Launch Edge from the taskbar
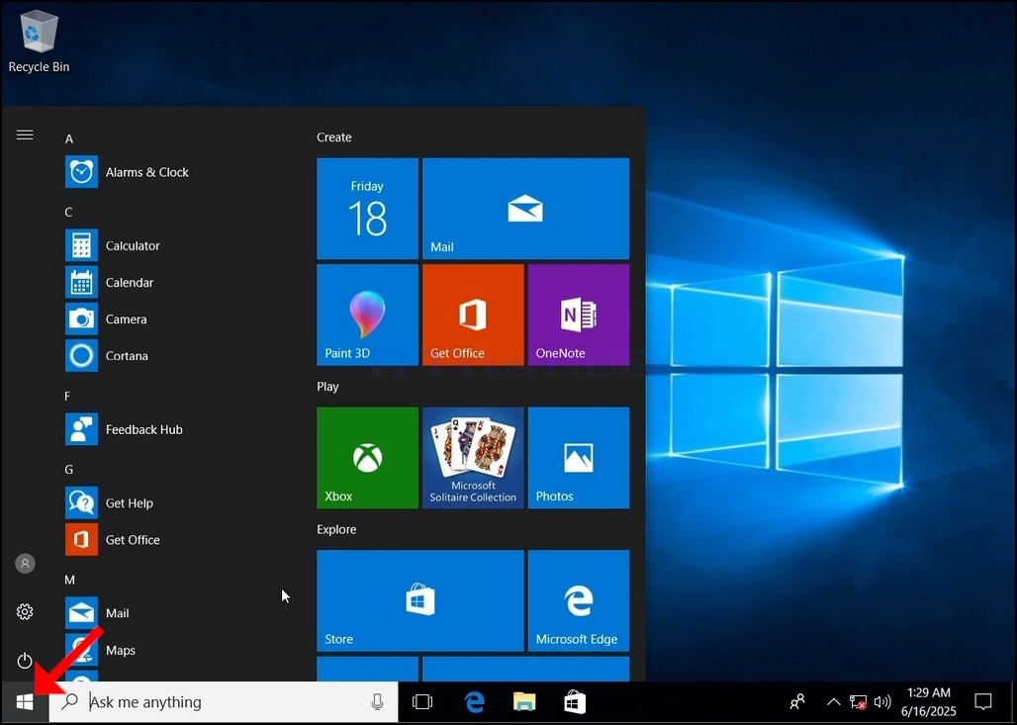 (x=475, y=701)
